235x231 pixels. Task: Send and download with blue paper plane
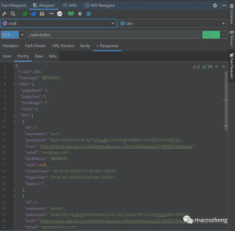(33, 14)
